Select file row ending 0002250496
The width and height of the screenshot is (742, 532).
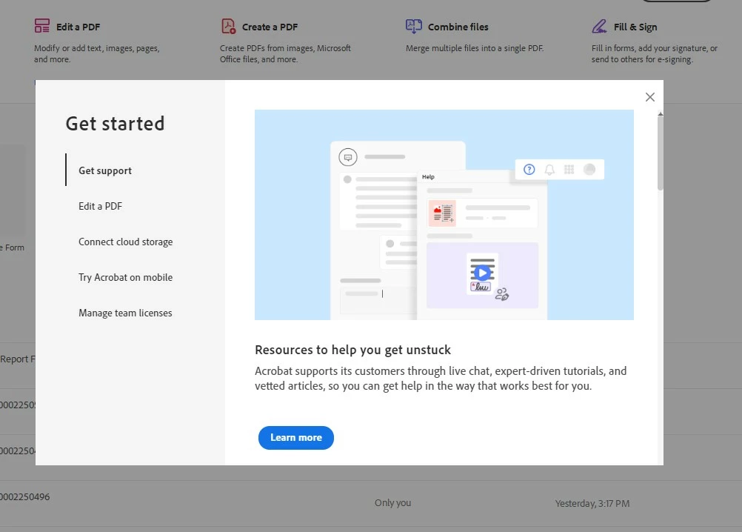tap(371, 504)
